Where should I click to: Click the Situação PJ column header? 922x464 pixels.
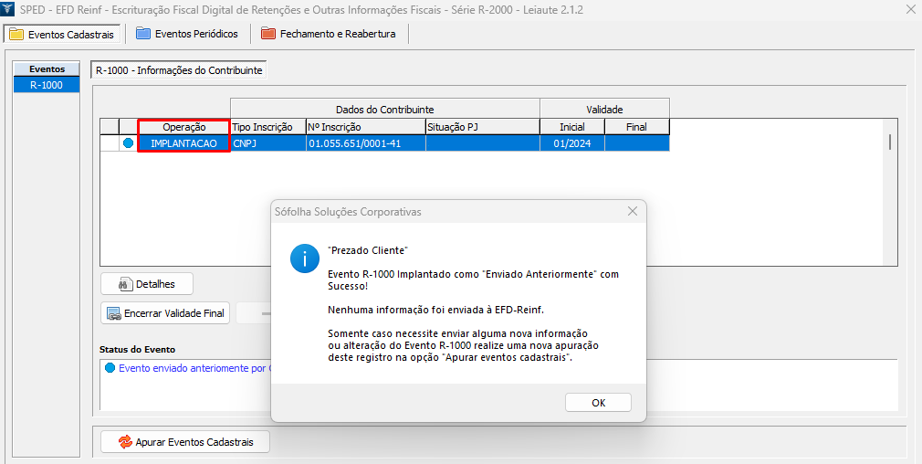coord(481,127)
